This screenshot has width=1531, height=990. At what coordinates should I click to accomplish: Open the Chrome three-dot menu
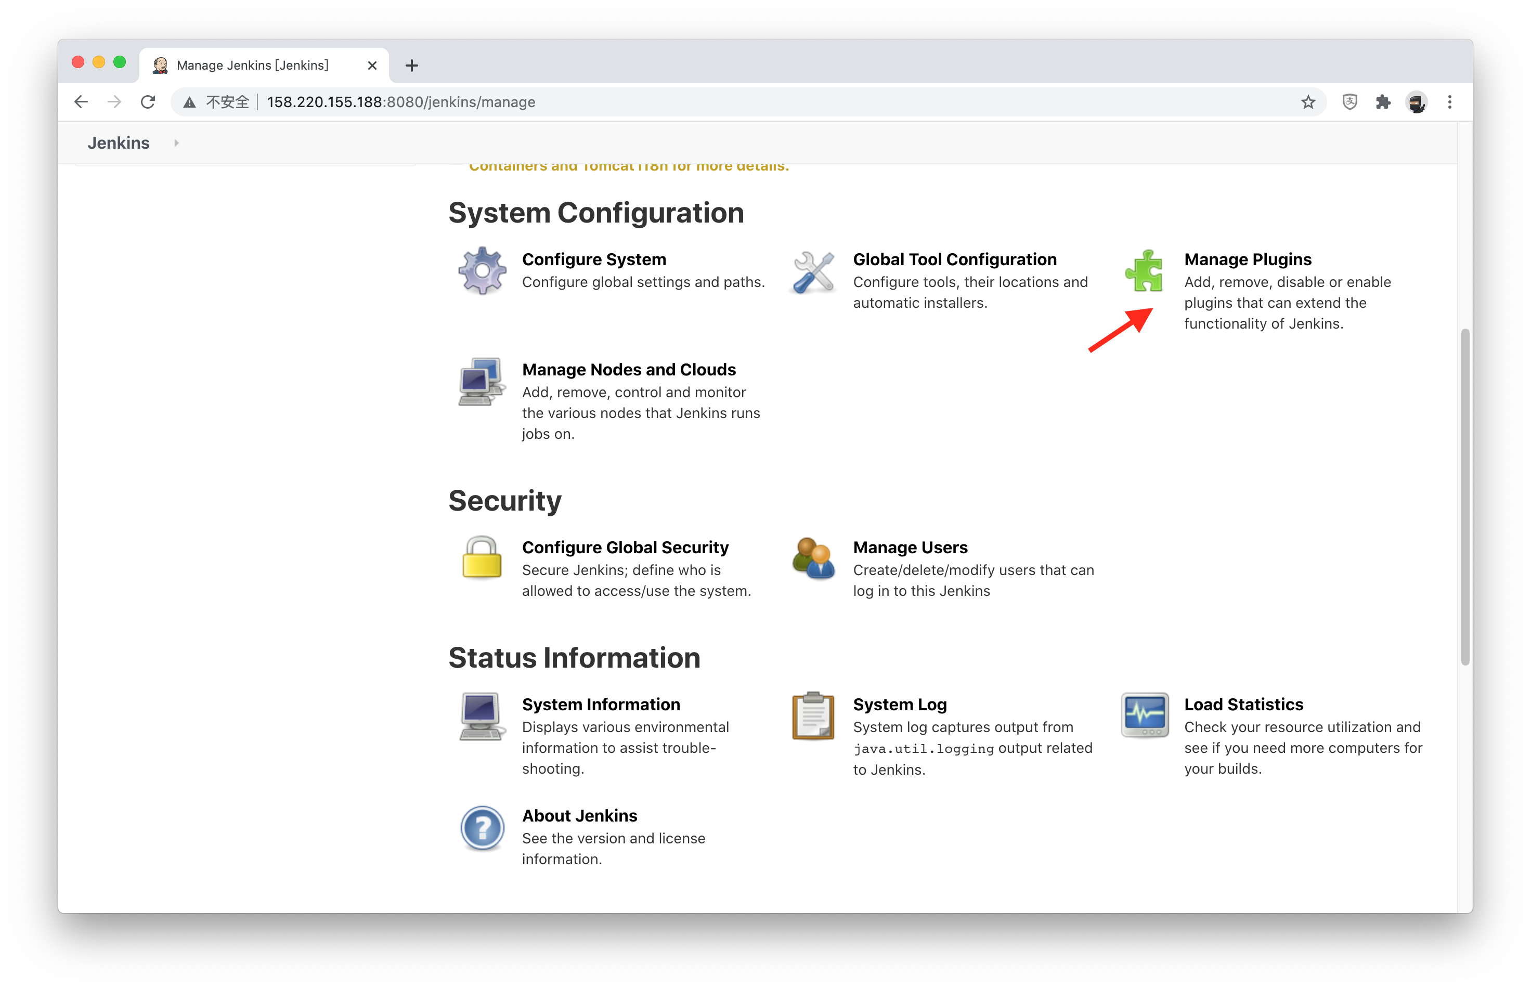[1449, 101]
